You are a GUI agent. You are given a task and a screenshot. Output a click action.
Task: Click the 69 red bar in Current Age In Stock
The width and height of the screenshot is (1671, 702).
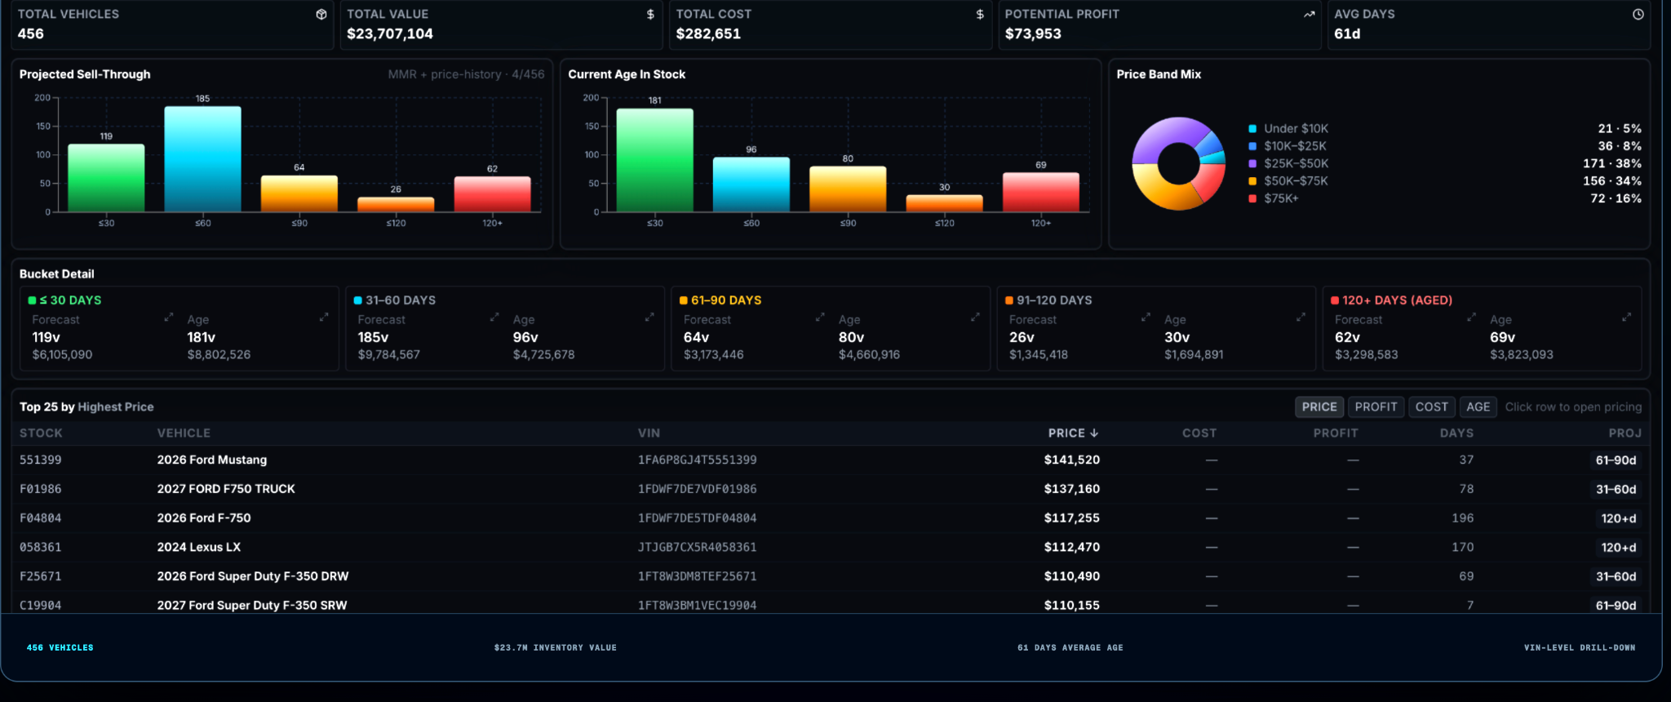pos(1041,192)
